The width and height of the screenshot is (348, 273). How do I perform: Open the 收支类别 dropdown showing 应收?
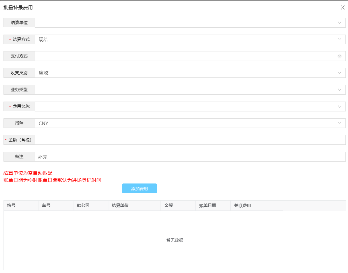pyautogui.click(x=190, y=73)
